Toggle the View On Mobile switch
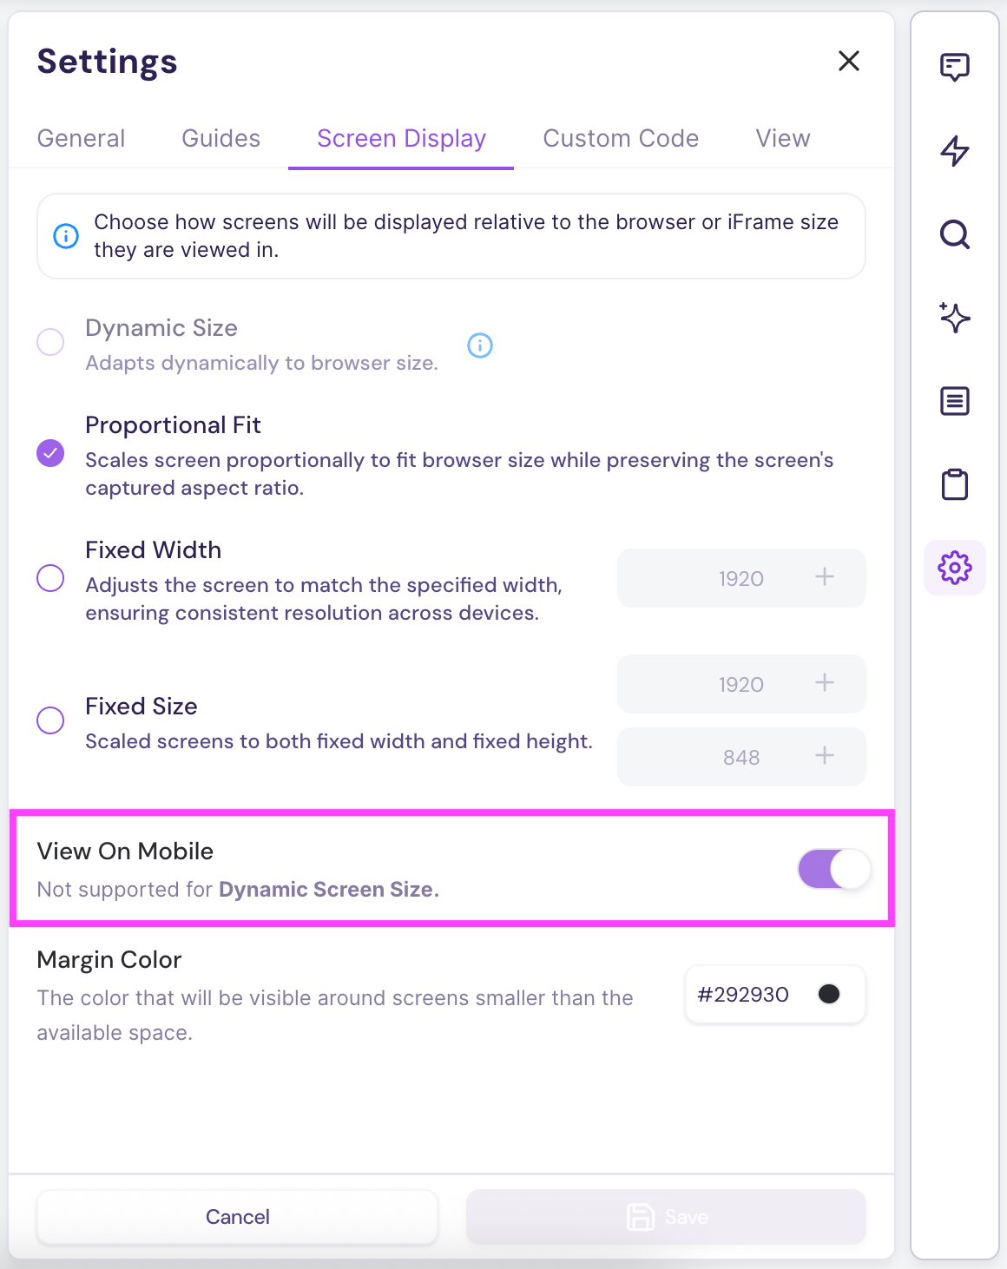Image resolution: width=1007 pixels, height=1269 pixels. (x=833, y=869)
